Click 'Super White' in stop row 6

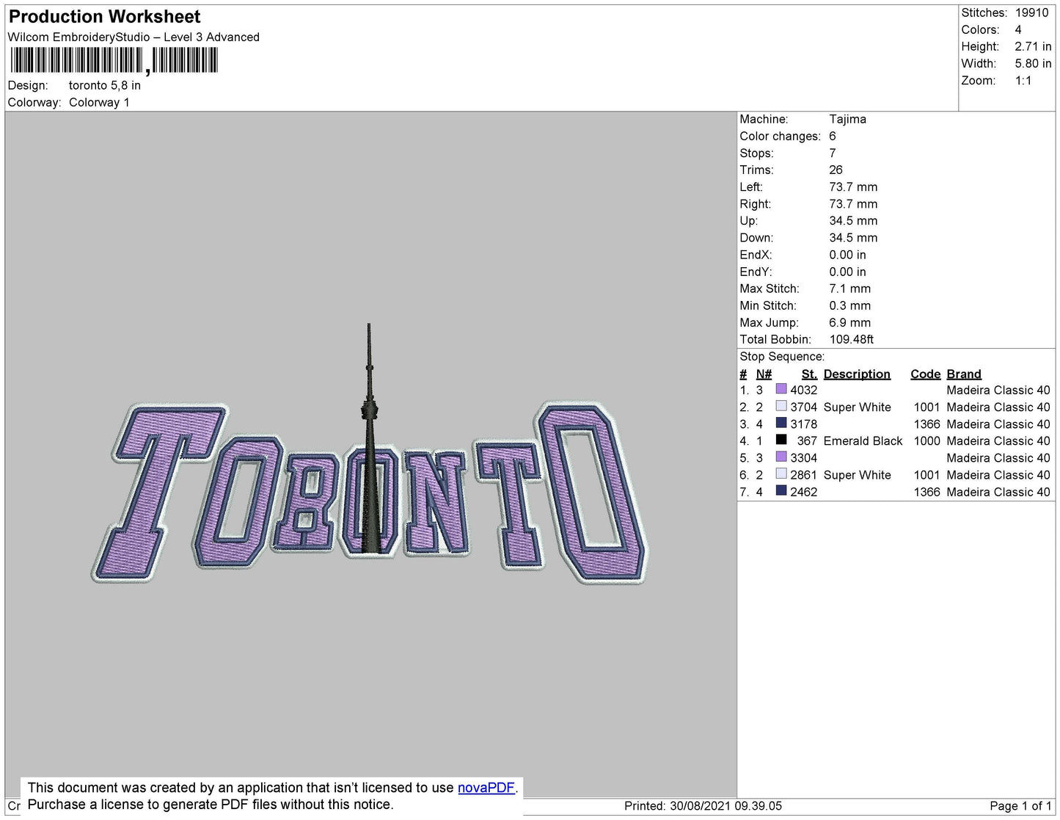(x=857, y=475)
